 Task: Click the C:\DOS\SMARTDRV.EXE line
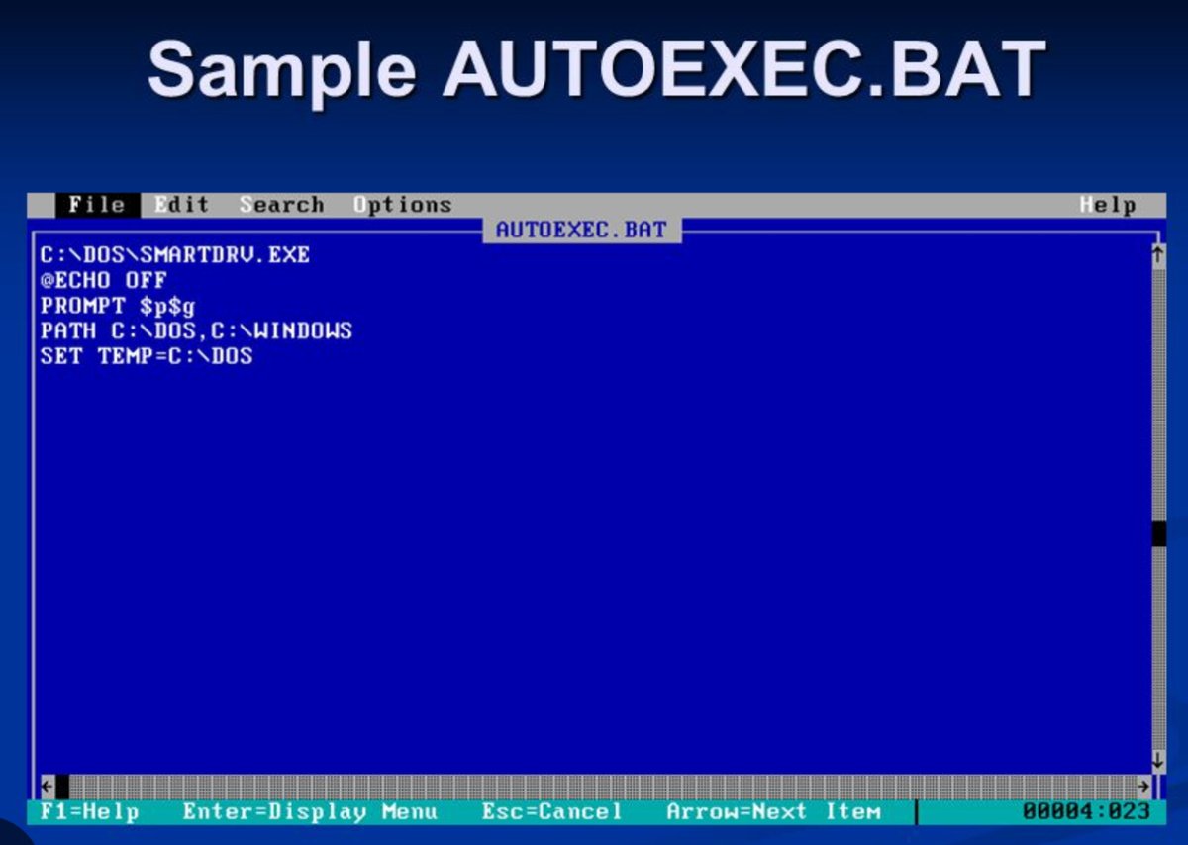[175, 255]
